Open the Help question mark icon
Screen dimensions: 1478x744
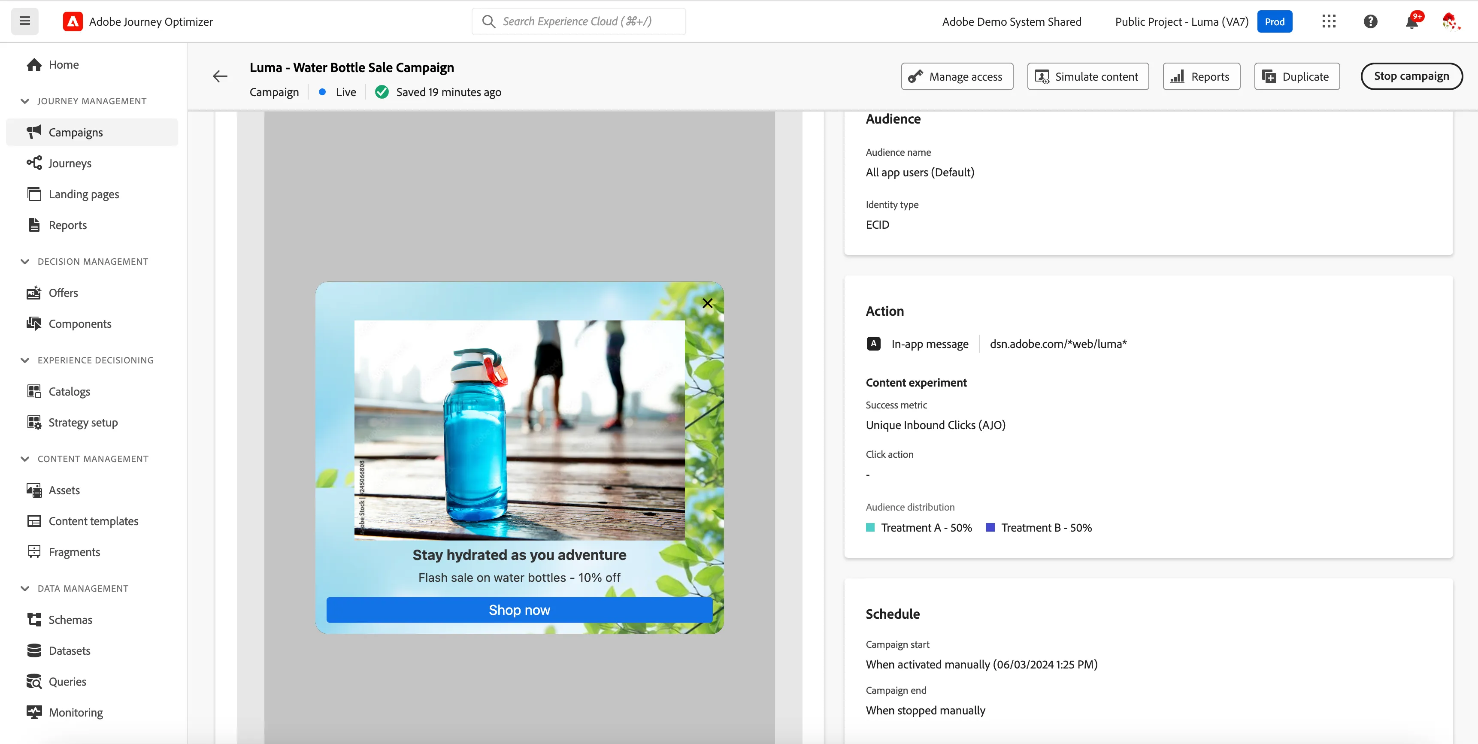point(1370,21)
